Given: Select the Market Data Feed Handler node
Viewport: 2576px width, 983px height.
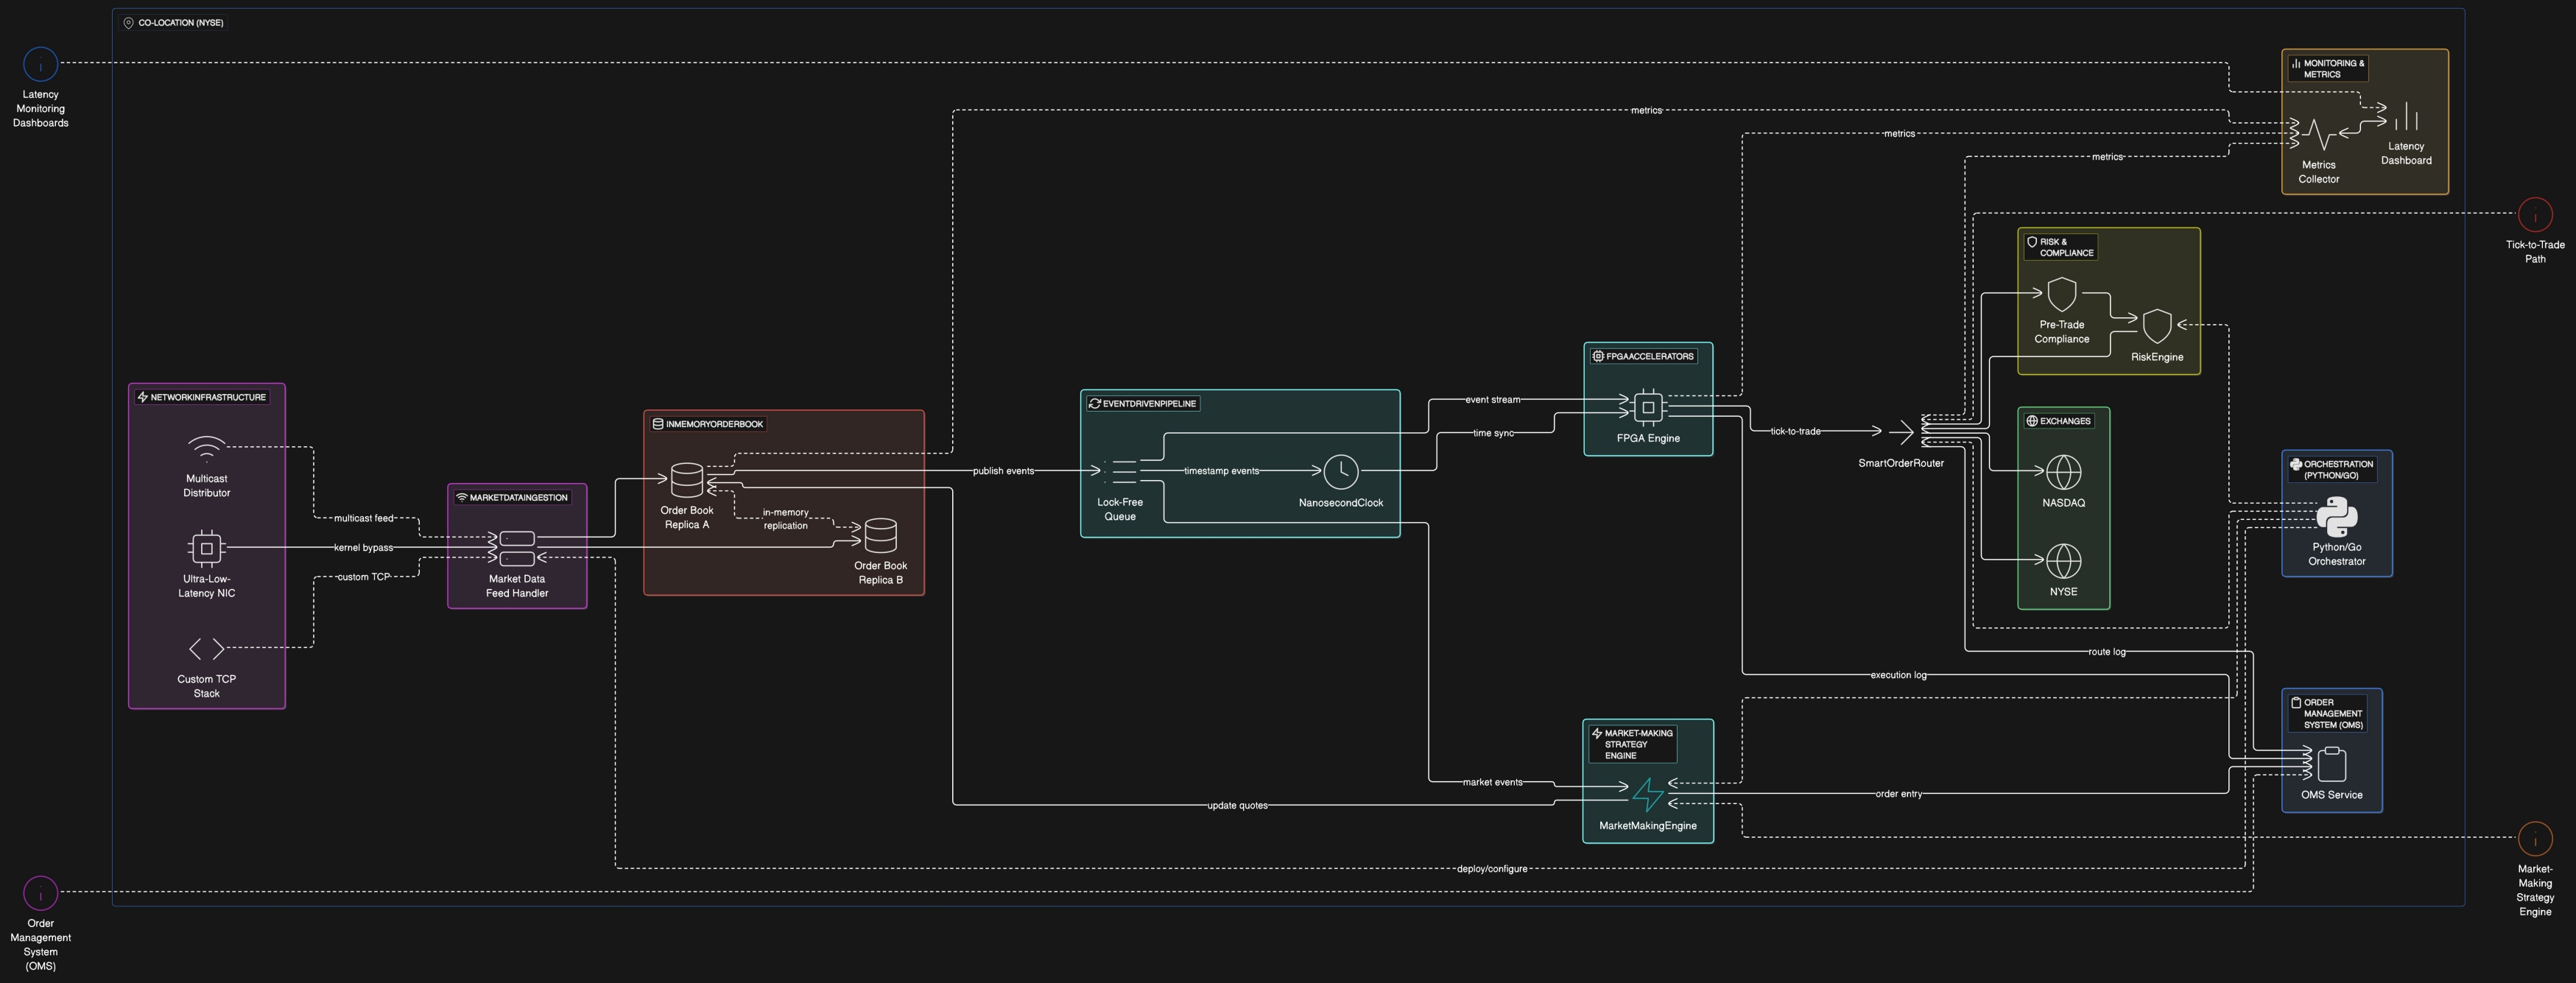Looking at the screenshot, I should 517,548.
